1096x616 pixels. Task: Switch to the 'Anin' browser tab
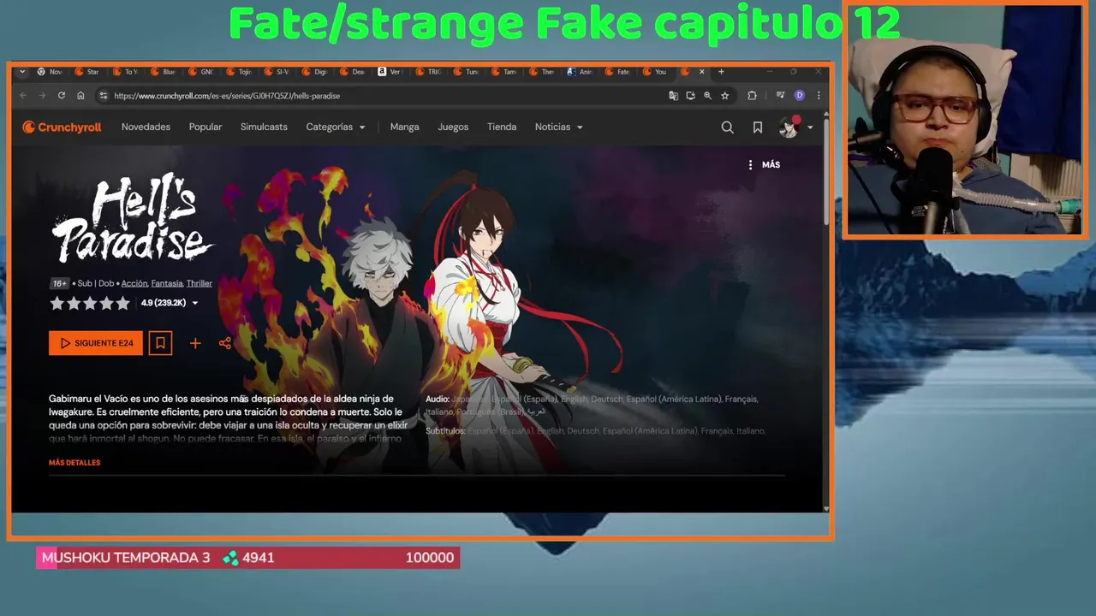580,72
